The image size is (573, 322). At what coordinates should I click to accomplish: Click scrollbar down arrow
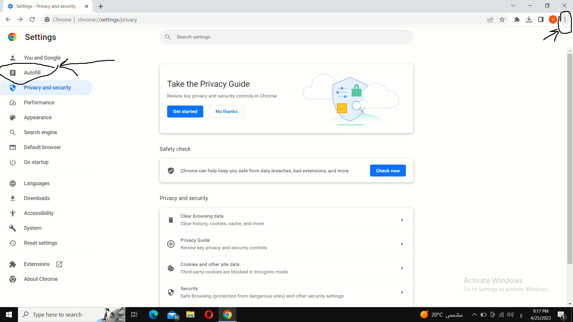[x=570, y=304]
